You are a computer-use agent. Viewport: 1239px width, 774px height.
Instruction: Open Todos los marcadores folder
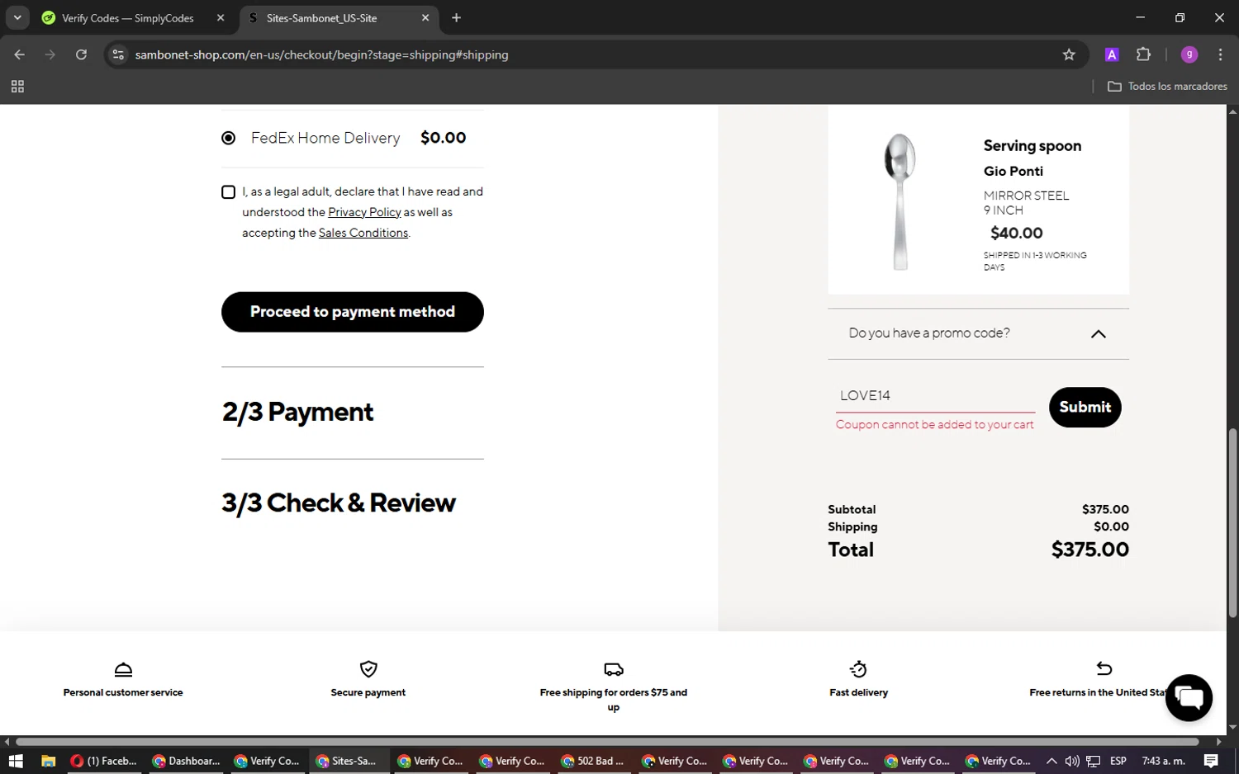tap(1167, 87)
